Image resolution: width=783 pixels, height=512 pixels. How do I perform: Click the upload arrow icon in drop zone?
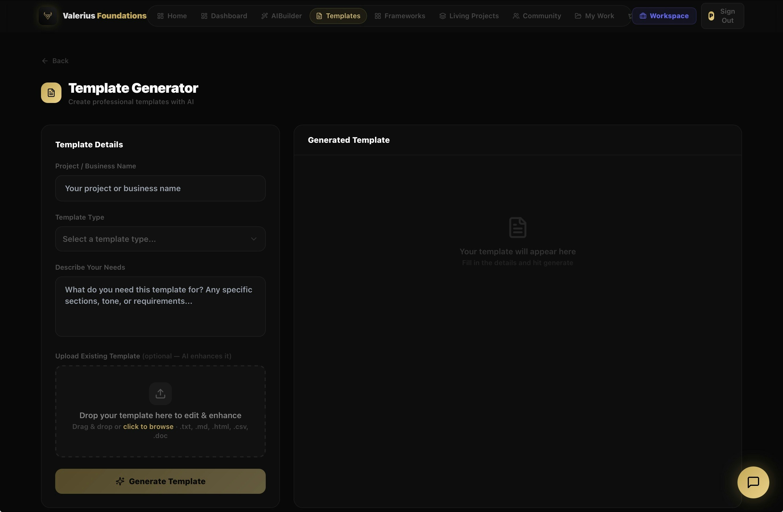(x=160, y=394)
